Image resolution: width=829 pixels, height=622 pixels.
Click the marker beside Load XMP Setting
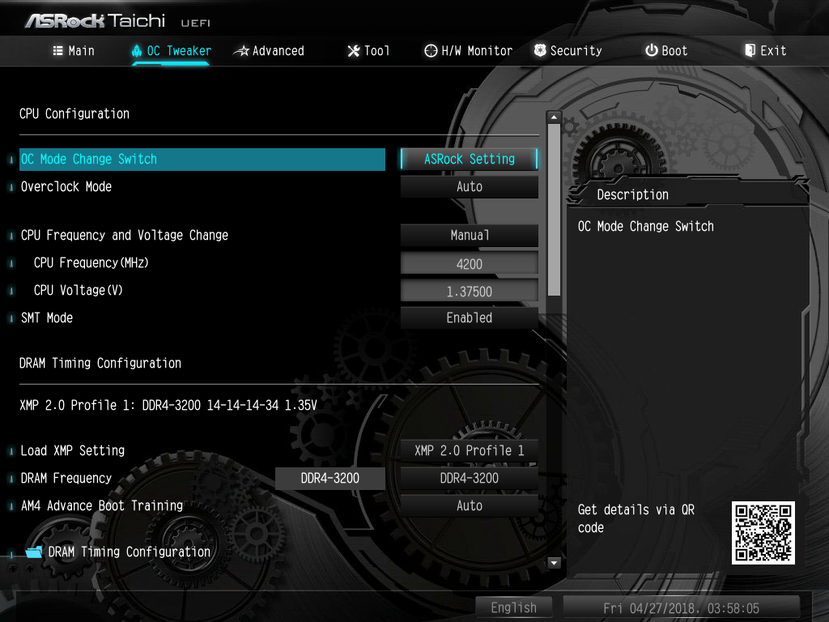pyautogui.click(x=11, y=451)
